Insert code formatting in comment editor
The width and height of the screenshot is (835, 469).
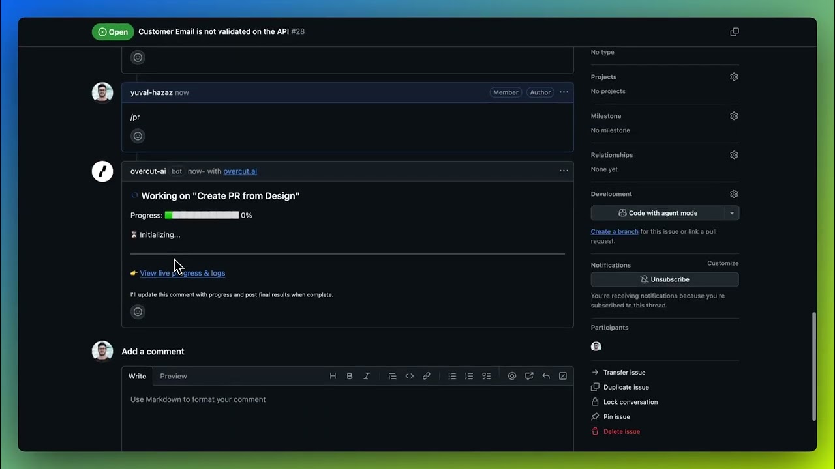(x=410, y=376)
